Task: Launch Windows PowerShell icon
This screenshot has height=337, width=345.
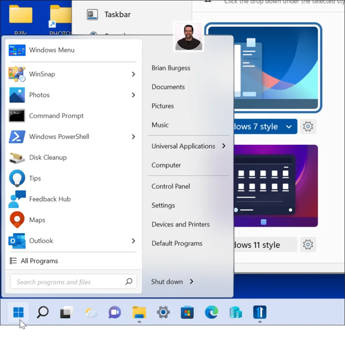Action: [17, 137]
